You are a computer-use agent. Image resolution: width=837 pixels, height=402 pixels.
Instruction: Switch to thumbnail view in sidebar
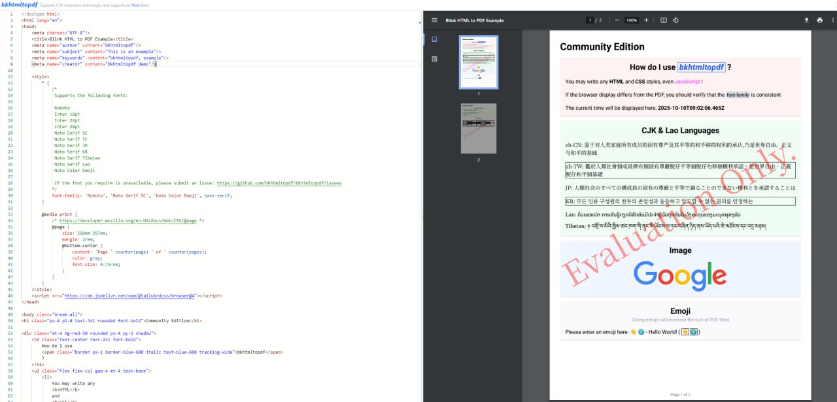[434, 39]
